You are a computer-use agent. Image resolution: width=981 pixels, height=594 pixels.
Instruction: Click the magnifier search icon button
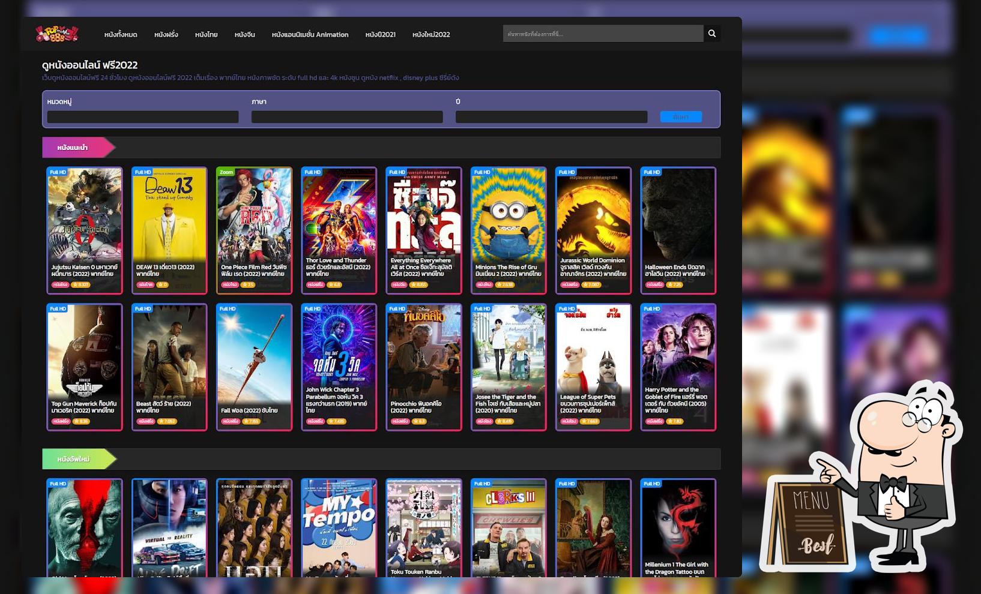tap(712, 34)
